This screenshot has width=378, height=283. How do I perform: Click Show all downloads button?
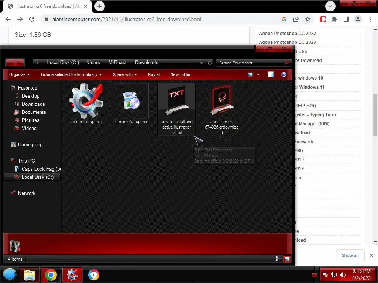pyautogui.click(x=350, y=255)
